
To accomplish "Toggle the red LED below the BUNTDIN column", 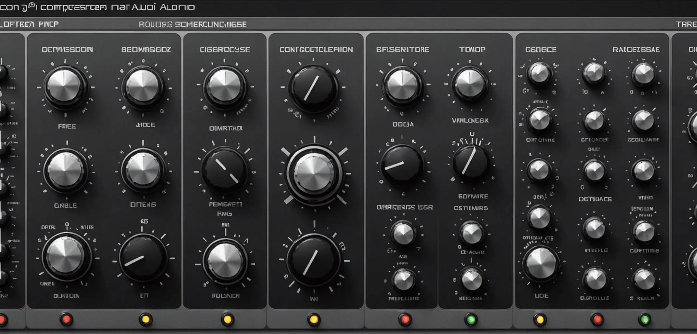I will (x=66, y=319).
